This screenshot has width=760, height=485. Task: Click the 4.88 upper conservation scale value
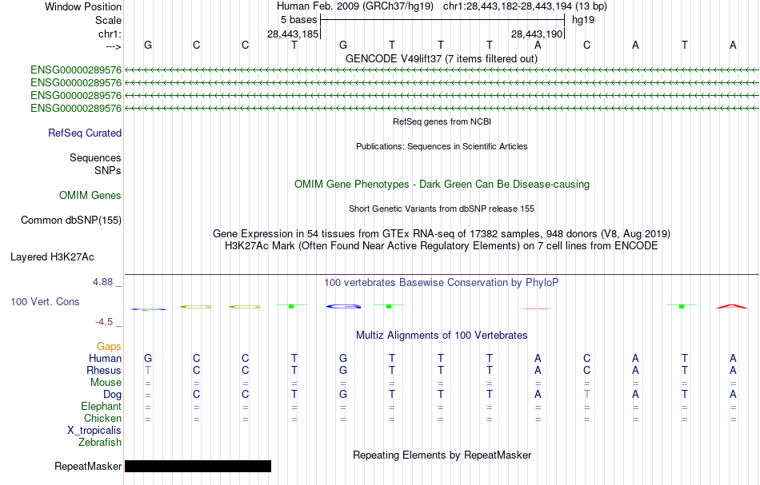(x=102, y=282)
